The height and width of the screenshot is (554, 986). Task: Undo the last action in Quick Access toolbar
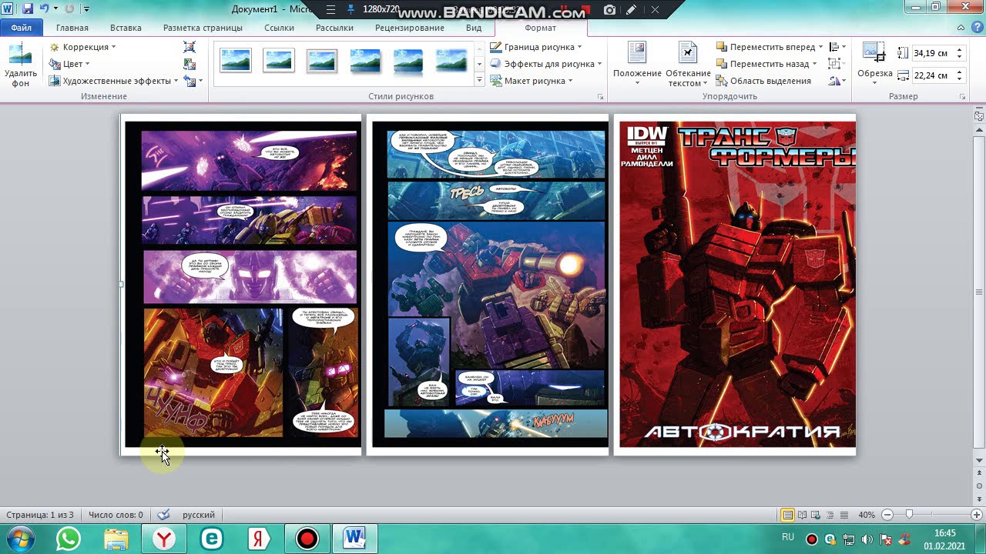[x=44, y=8]
